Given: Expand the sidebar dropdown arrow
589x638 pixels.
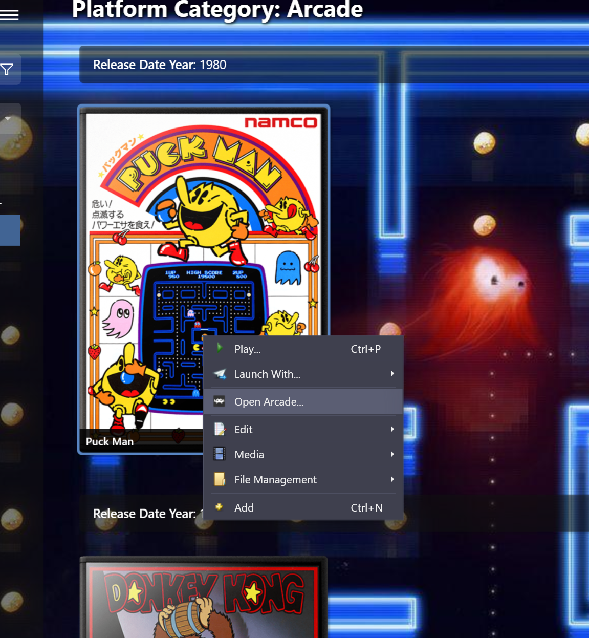Looking at the screenshot, I should [x=8, y=118].
